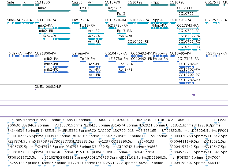The image size is (228, 167).
Task: Open protein Acn-PC
Action: (95, 67)
